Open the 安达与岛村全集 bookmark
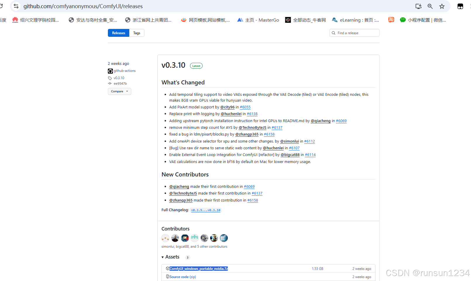The width and height of the screenshot is (471, 281). [93, 20]
